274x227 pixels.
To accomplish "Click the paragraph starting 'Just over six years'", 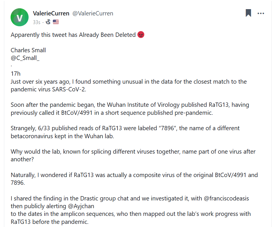I will (x=129, y=85).
